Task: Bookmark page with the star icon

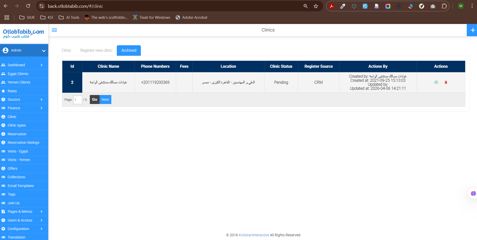Action: (316, 6)
